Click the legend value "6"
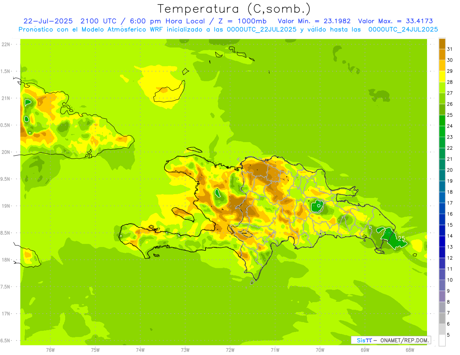The width and height of the screenshot is (460, 355). 449,324
